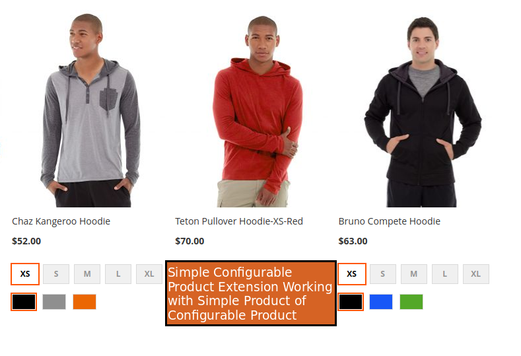Choose size S for Bruno Compete Hoodie
Screen dimensions: 521x356
pos(383,274)
